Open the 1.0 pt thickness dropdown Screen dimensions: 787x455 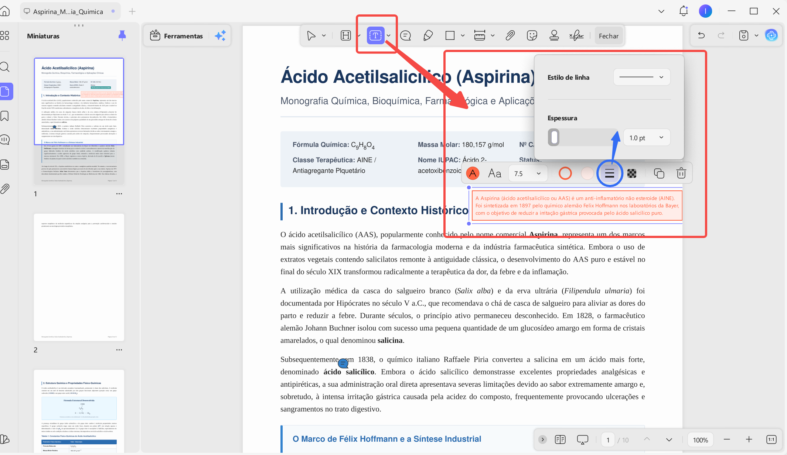[647, 138]
